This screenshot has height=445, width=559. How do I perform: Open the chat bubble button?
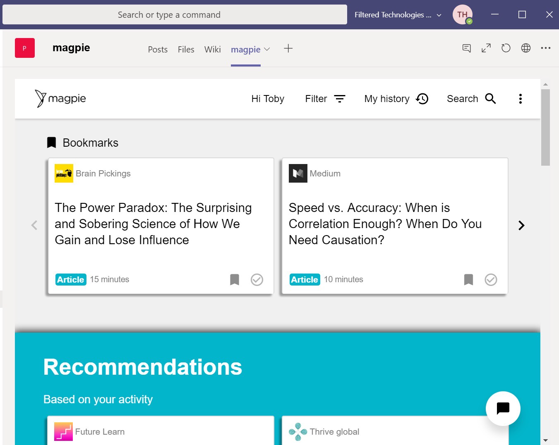click(503, 409)
